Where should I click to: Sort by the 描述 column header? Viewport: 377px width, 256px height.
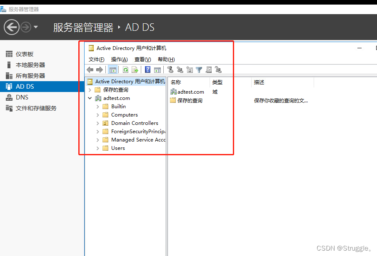[283, 82]
